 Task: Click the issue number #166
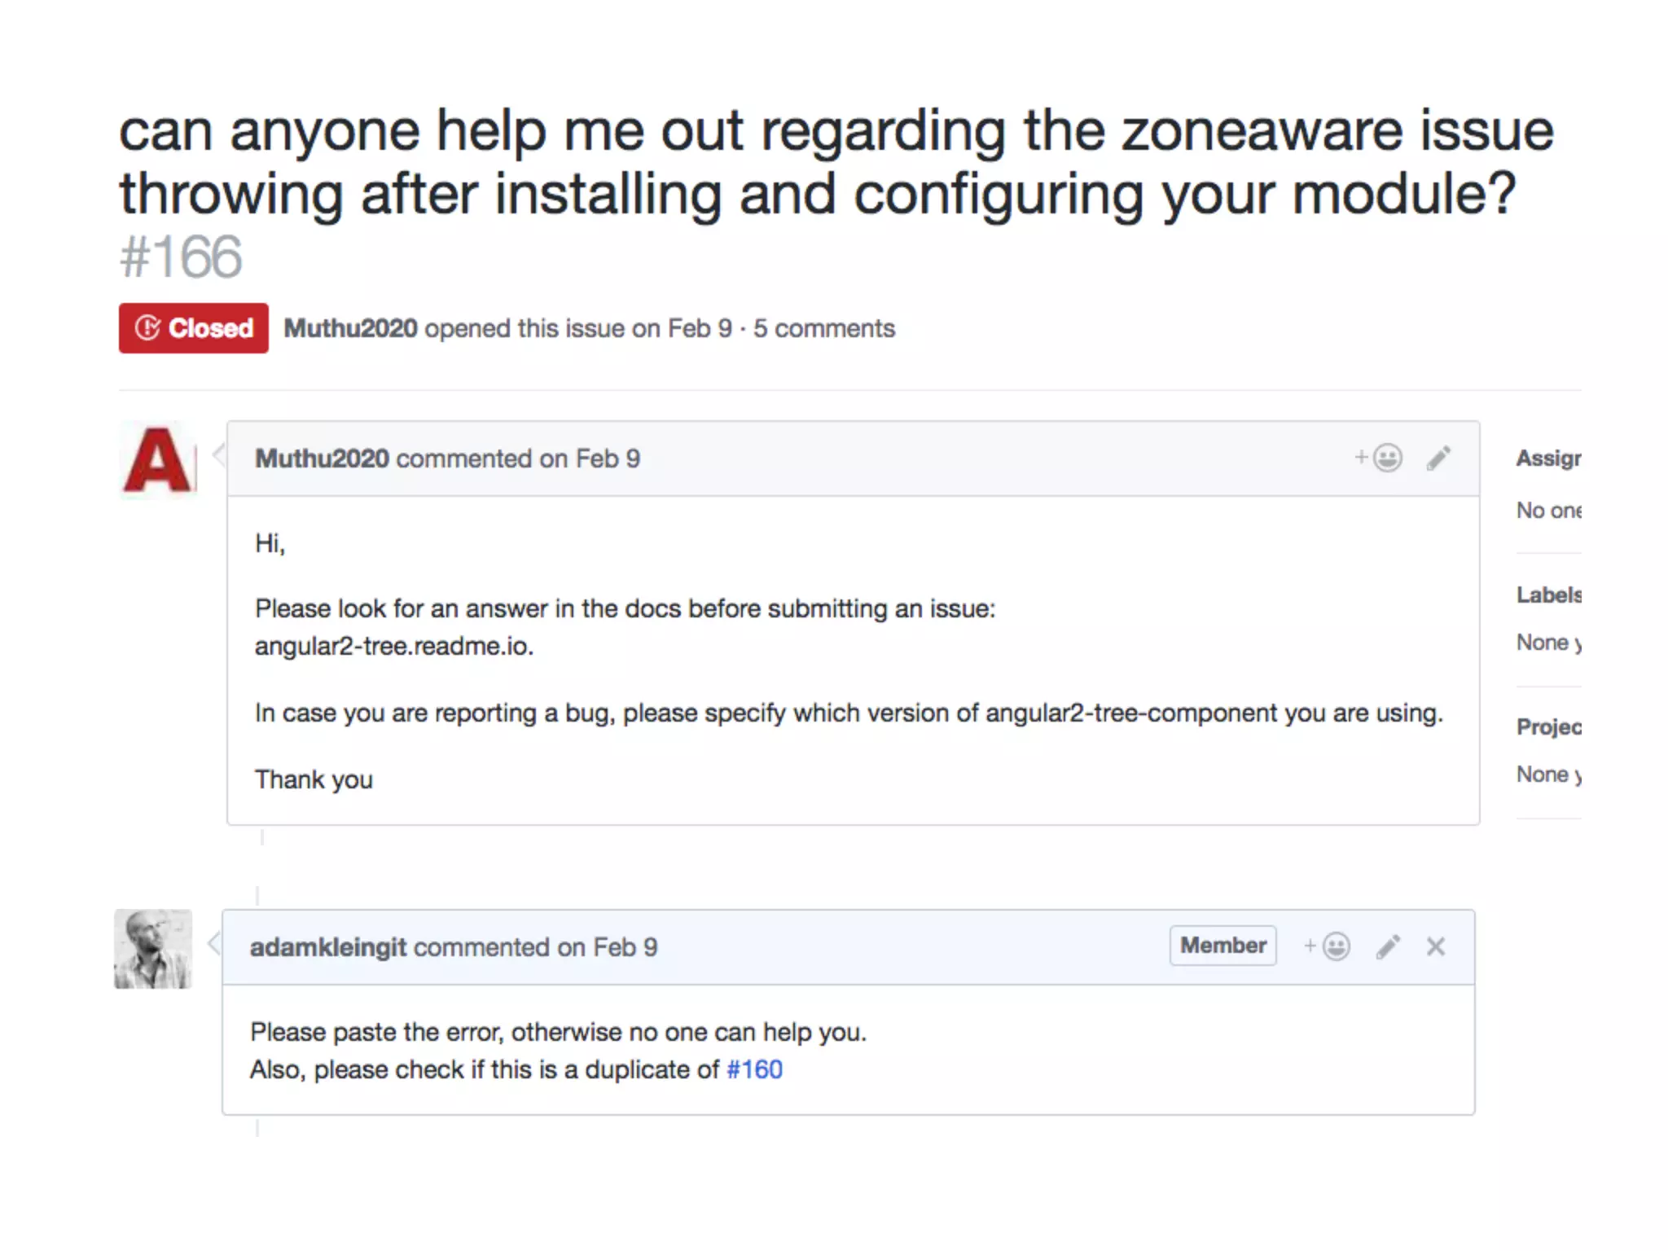[x=181, y=257]
